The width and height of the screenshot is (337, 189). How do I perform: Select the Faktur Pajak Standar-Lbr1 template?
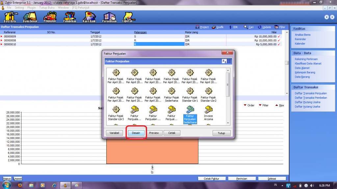tap(190, 95)
